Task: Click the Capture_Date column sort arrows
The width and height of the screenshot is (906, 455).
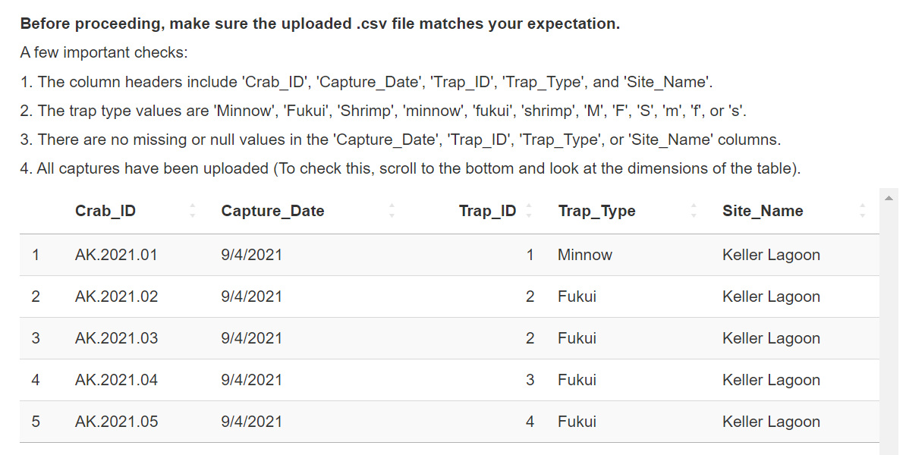Action: (392, 211)
